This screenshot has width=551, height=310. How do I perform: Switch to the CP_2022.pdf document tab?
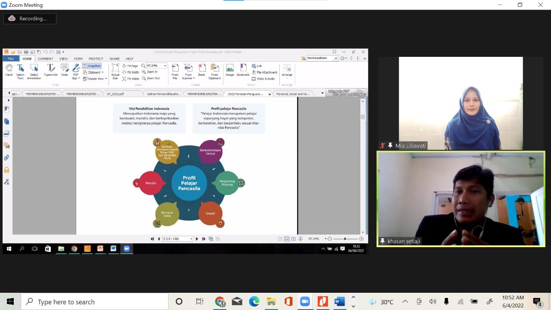(115, 93)
